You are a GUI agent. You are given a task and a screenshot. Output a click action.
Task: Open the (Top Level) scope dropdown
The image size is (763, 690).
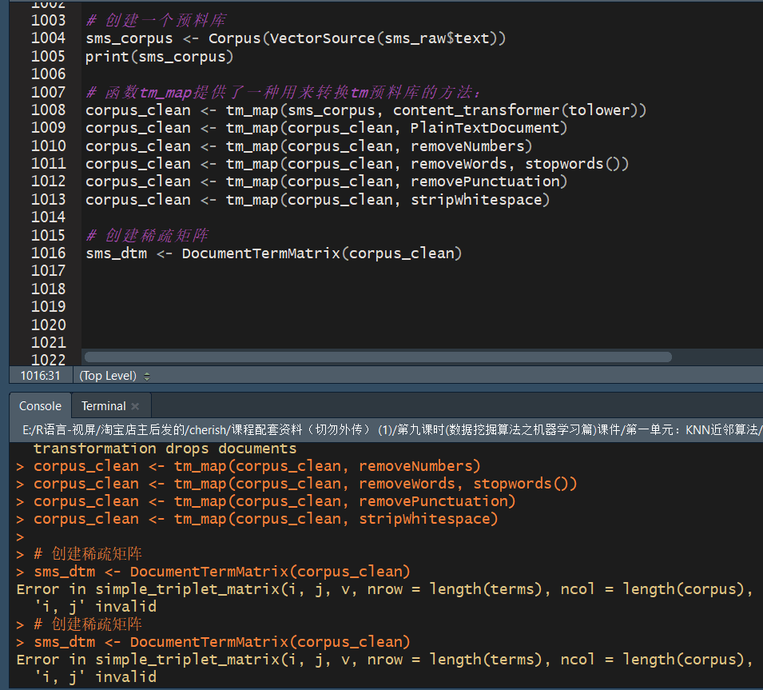[114, 376]
